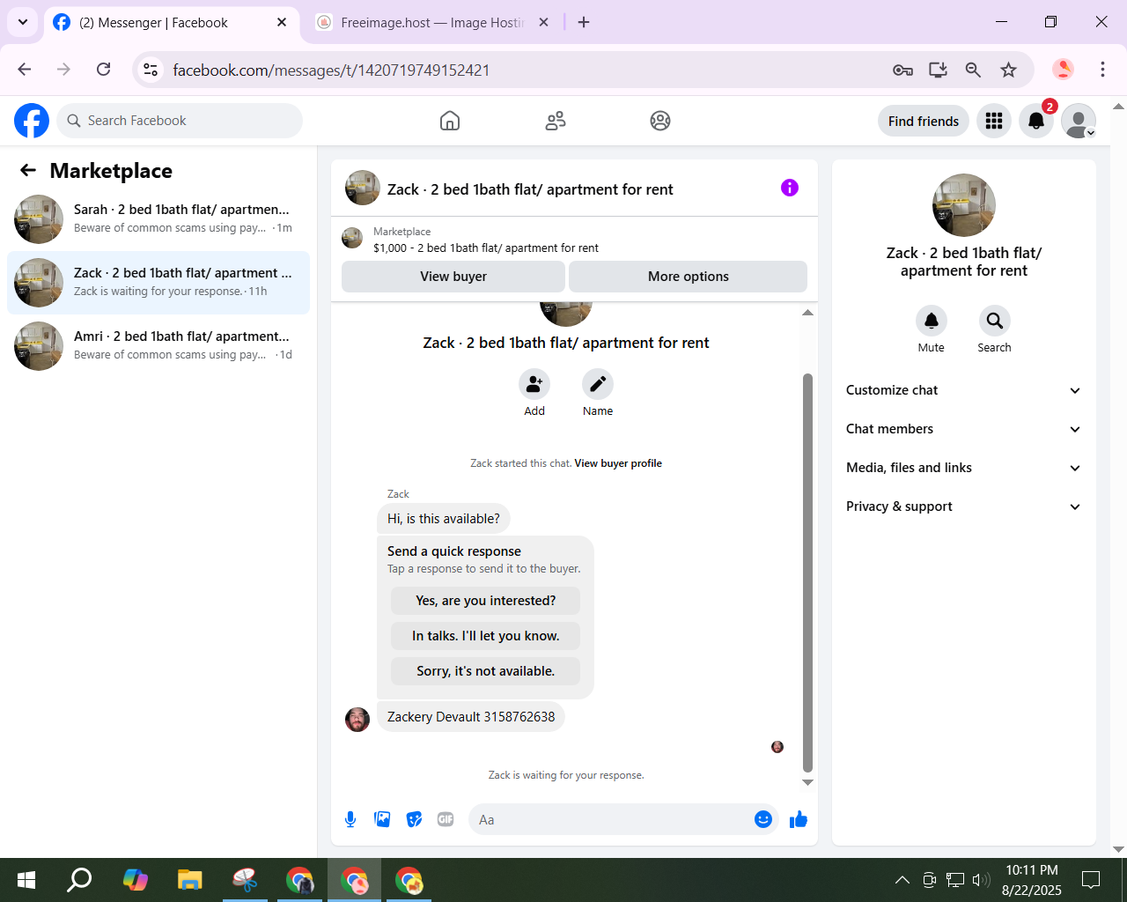Open Windows taskbar search
1127x902 pixels.
point(80,879)
